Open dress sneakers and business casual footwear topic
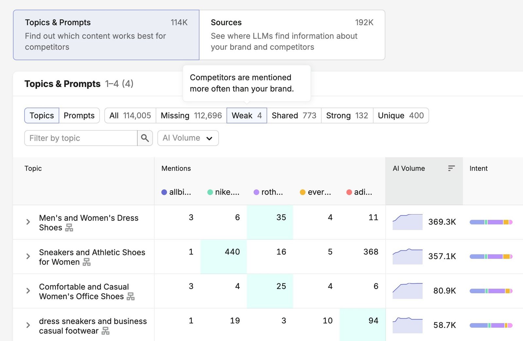 [93, 326]
